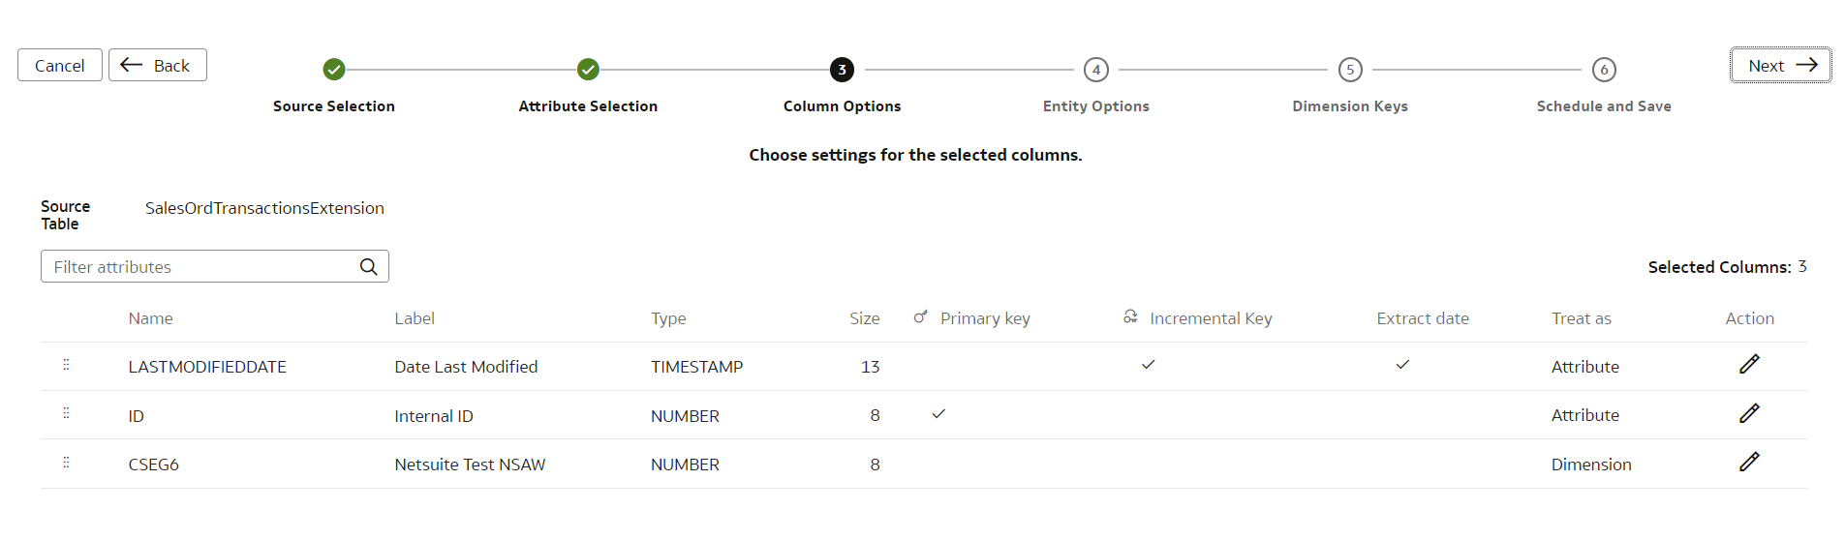Toggle Primary key check for ID

[x=938, y=414]
